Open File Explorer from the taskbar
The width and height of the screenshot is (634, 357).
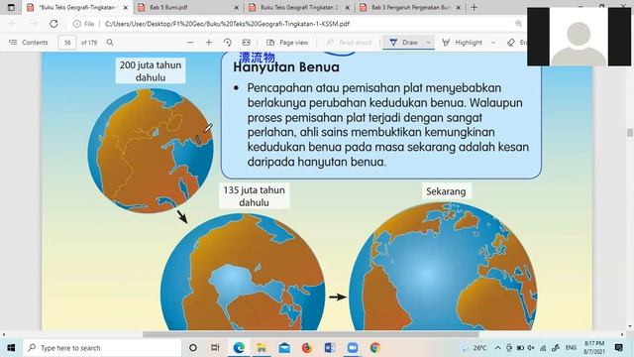(x=262, y=348)
